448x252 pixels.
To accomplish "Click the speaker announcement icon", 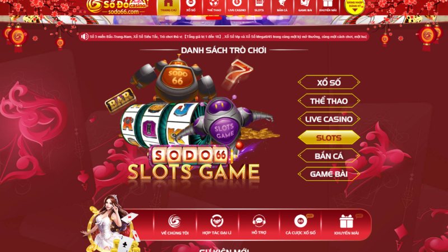I will coord(85,36).
